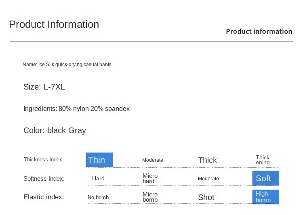Viewport: 303px width, 215px height.
Task: Click the Name: Ice Silk pants text
Action: pyautogui.click(x=67, y=65)
